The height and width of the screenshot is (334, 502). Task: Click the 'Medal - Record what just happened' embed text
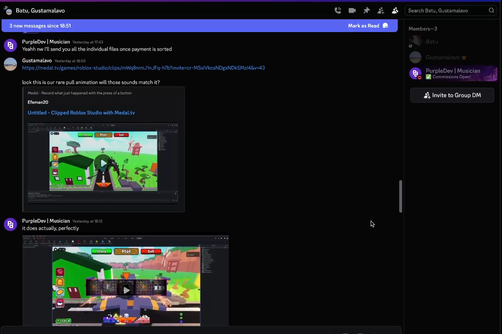[79, 93]
